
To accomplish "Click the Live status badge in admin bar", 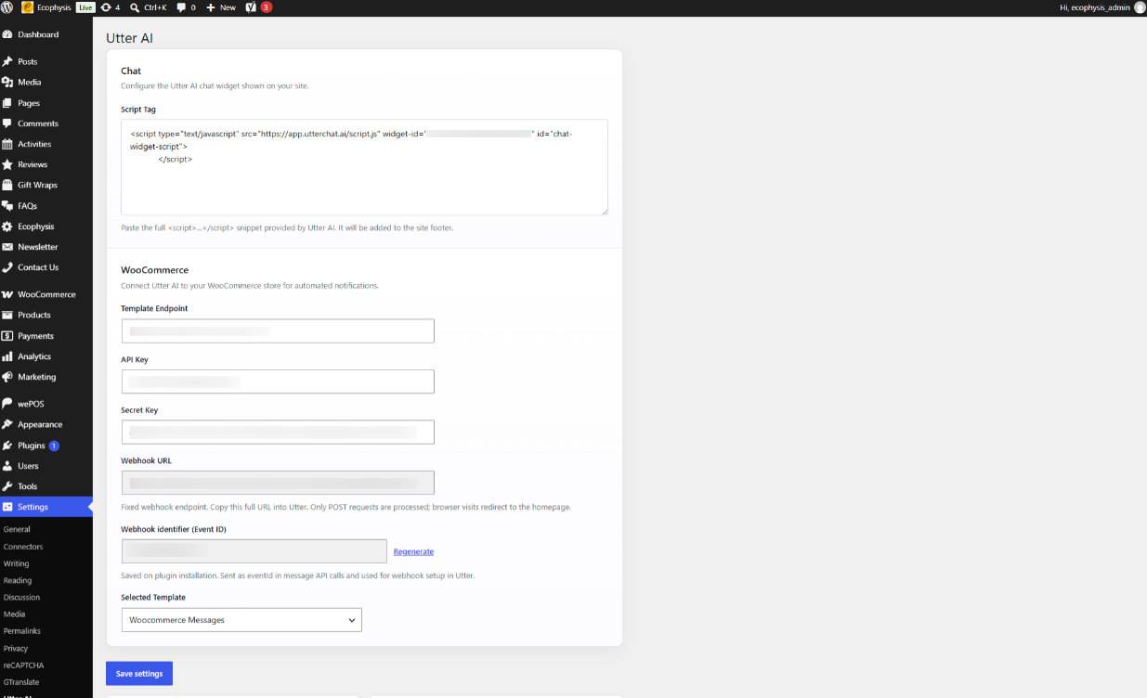I will pyautogui.click(x=85, y=7).
